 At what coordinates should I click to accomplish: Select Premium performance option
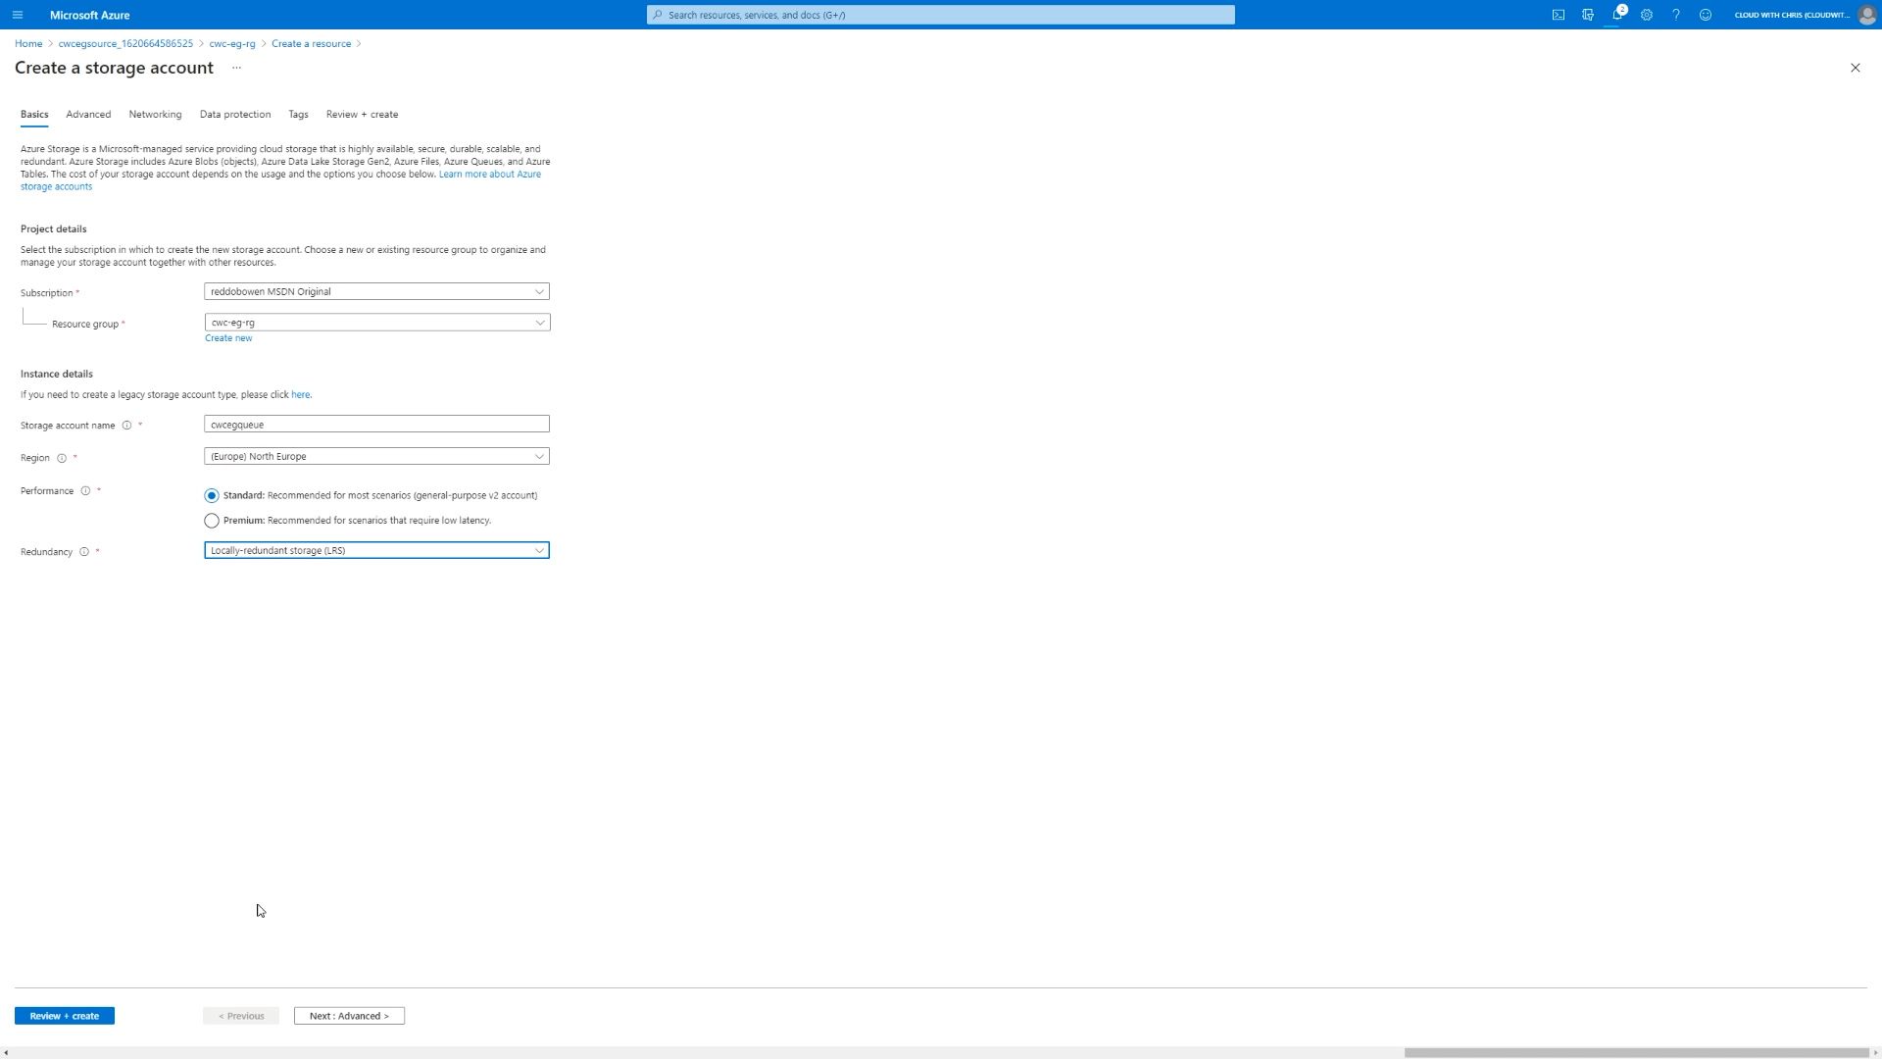click(x=212, y=521)
